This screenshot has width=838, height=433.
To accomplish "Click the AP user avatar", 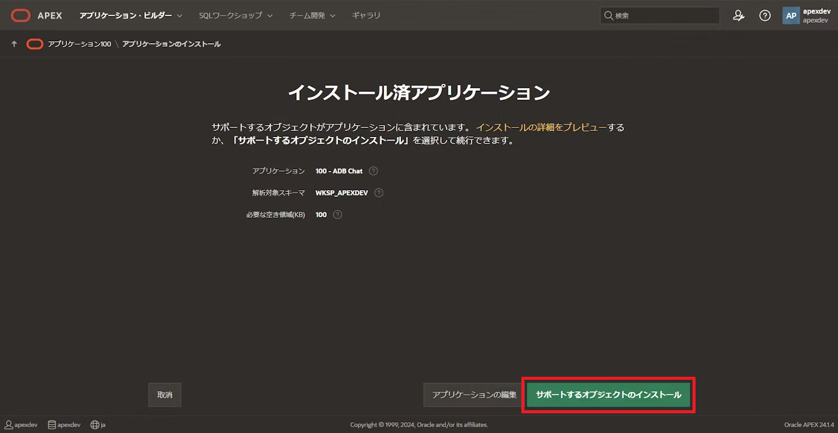I will 791,15.
